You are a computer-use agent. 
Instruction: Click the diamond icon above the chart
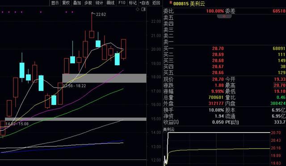[138, 9]
